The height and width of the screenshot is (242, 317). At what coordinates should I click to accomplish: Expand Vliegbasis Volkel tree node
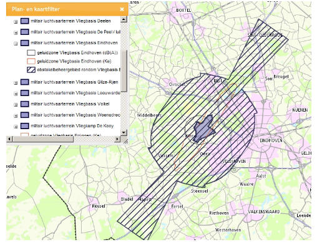(x=16, y=105)
